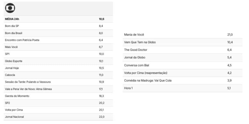Select the Globo Esporte table row
Screen dimensions: 249x124
[x=58, y=61]
